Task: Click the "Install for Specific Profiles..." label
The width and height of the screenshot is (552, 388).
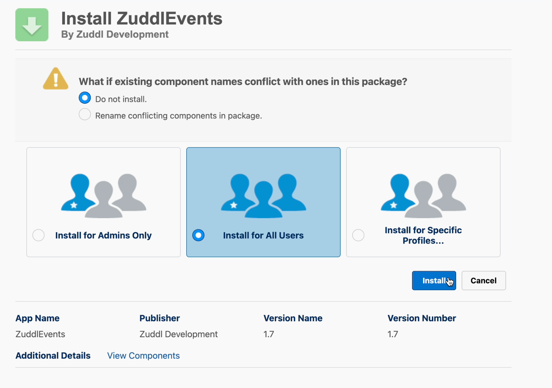Action: (423, 235)
